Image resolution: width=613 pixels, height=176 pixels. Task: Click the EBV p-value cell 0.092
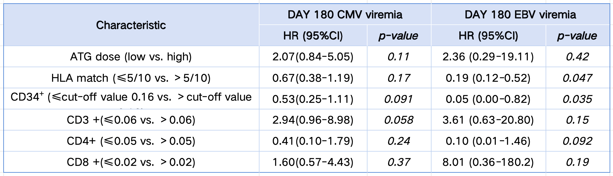(577, 141)
